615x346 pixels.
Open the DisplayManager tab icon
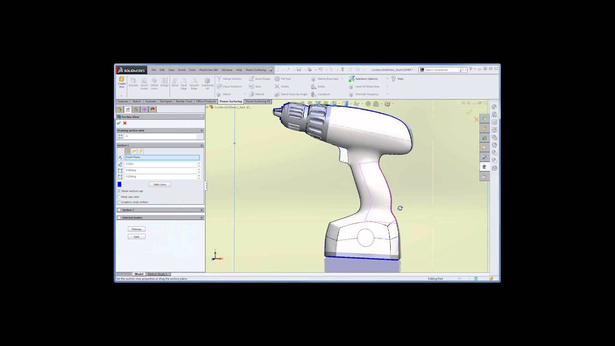[x=152, y=109]
